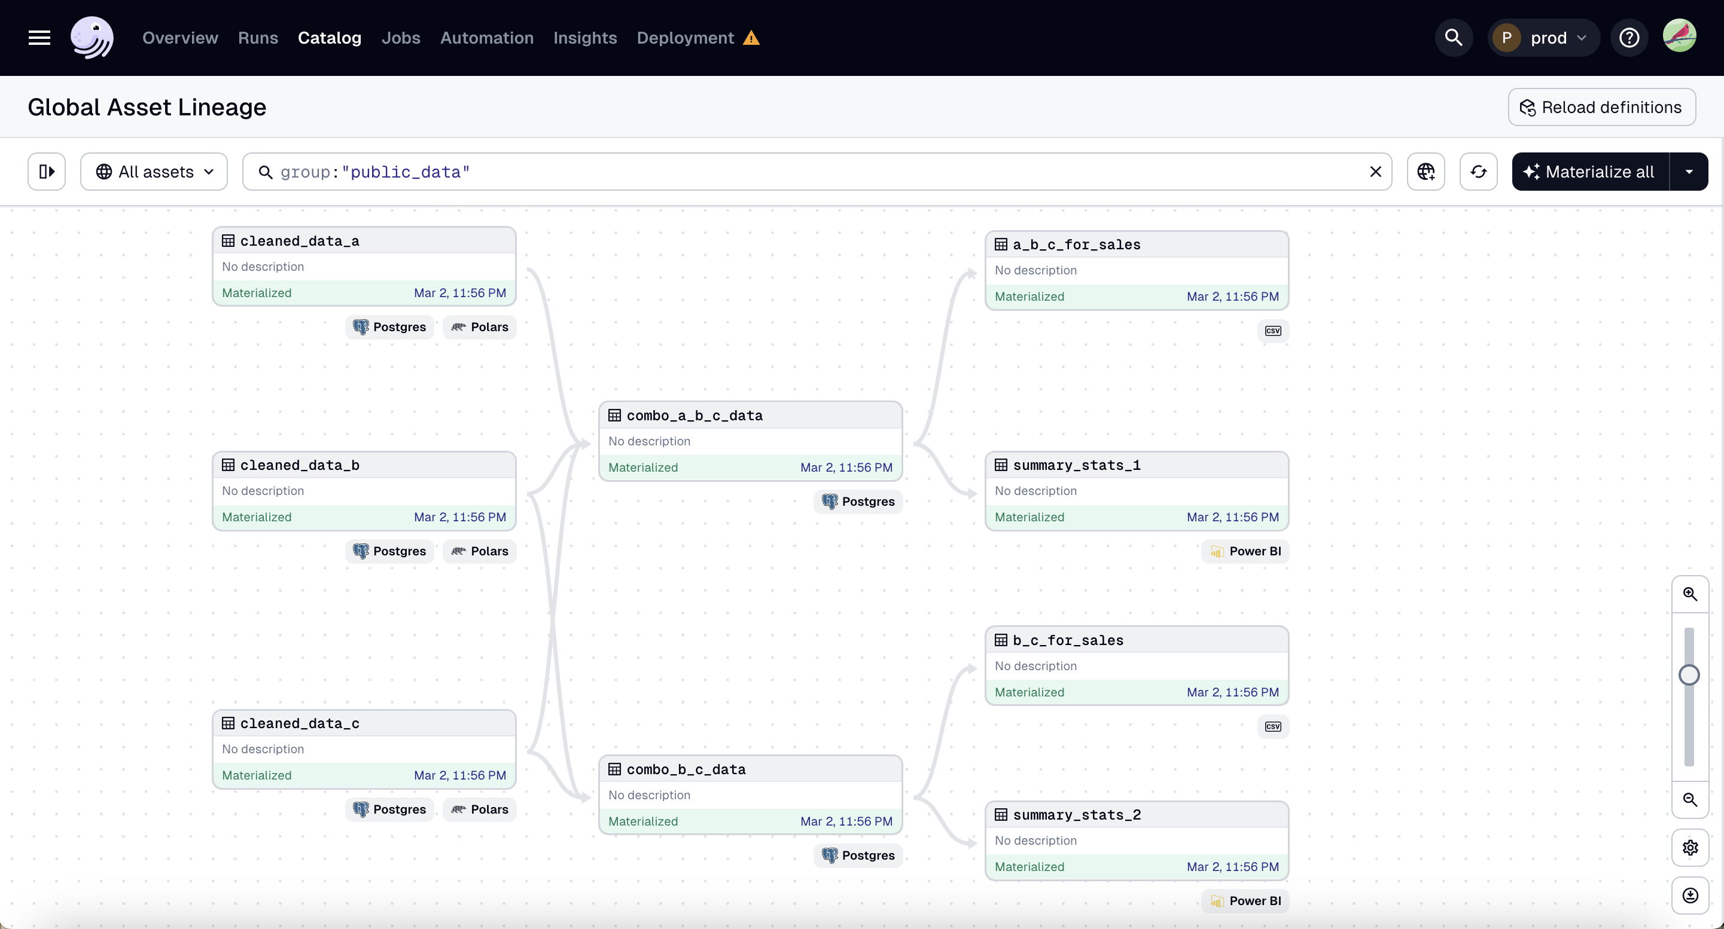
Task: Open the Dagster home via the octopus logo
Action: click(x=92, y=38)
